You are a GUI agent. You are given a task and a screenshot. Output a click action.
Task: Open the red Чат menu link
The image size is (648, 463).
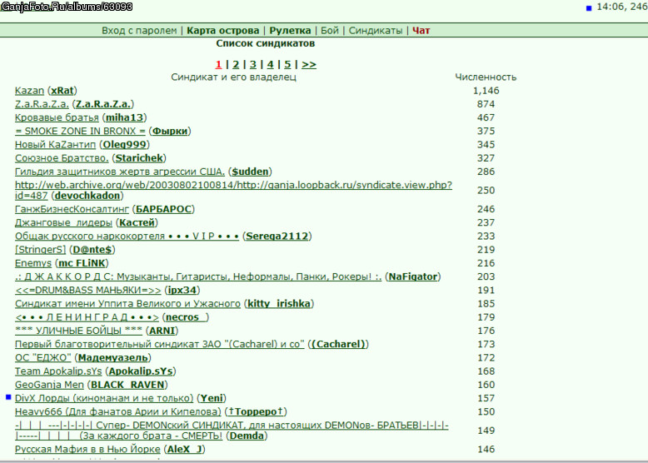(421, 31)
